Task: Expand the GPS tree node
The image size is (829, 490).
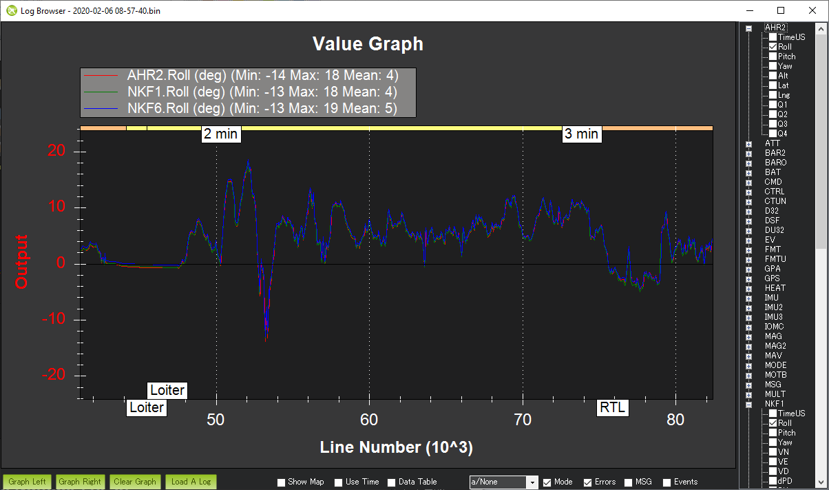Action: tap(748, 278)
